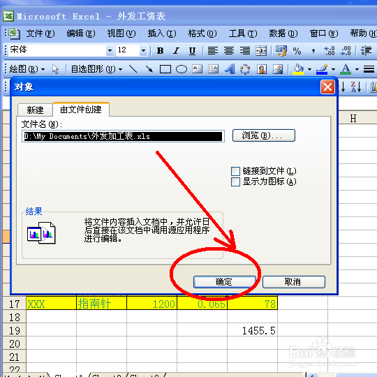
Task: Apply Currency style icon
Action: [x=281, y=51]
